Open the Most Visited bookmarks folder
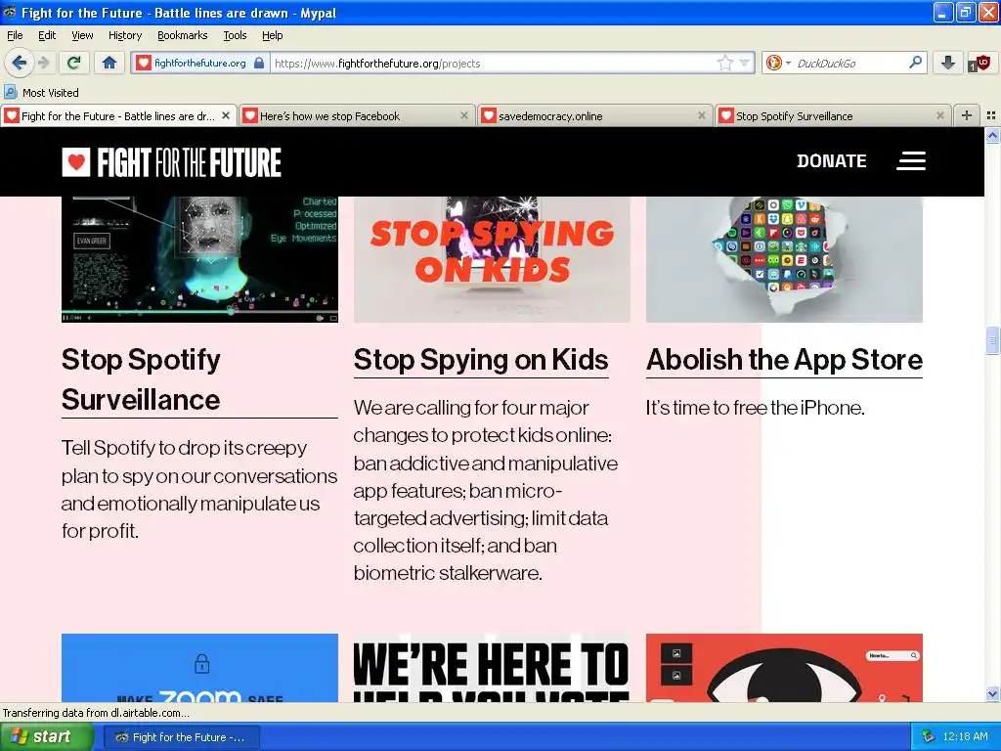The width and height of the screenshot is (1001, 751). 41,93
